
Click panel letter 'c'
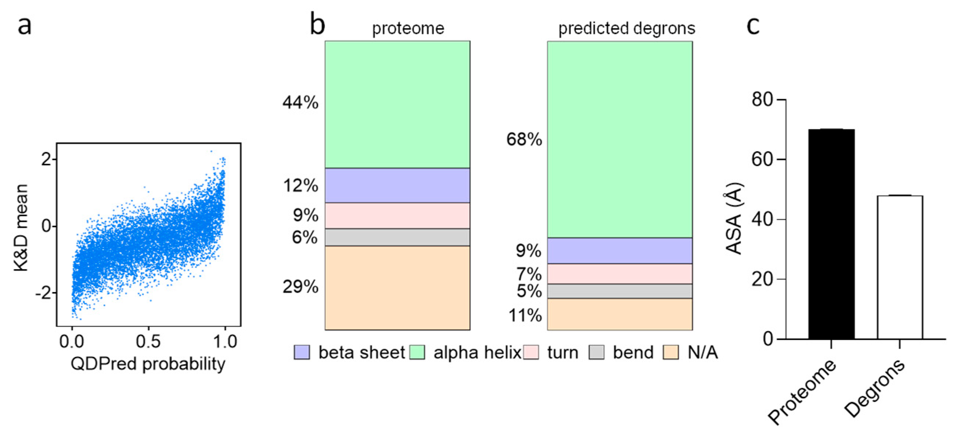pyautogui.click(x=753, y=26)
